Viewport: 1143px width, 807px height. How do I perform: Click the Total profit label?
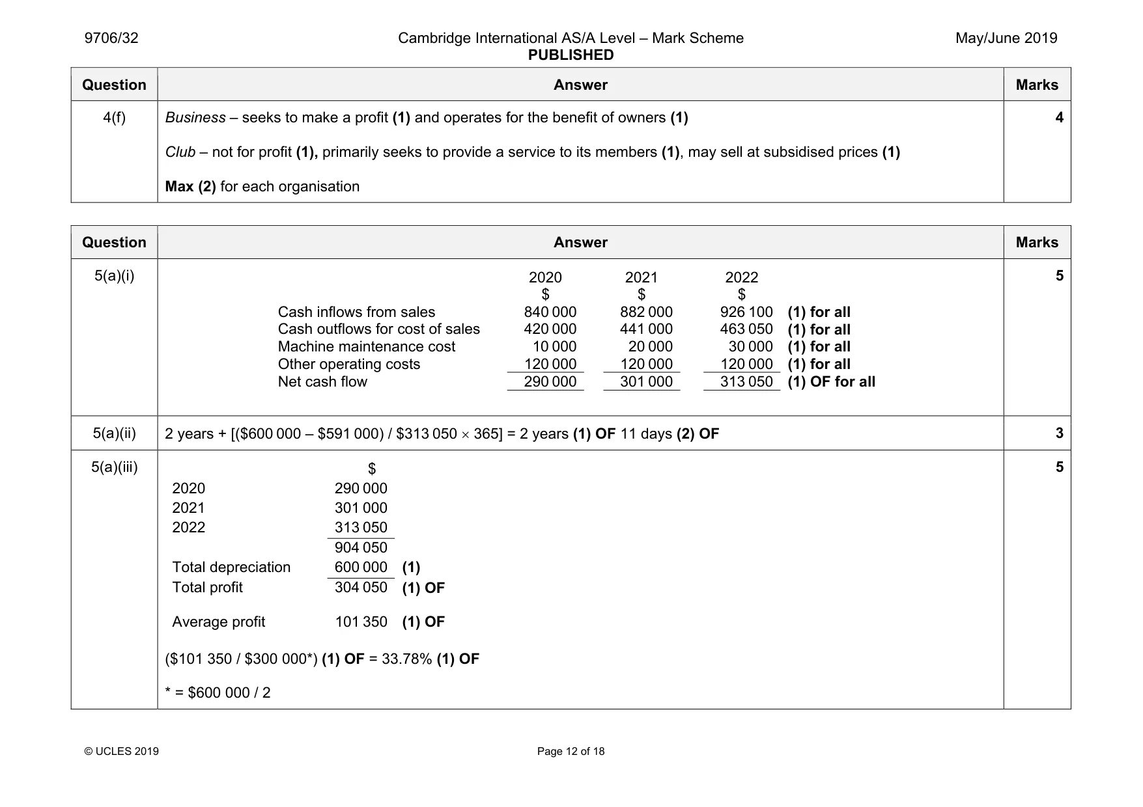207,587
